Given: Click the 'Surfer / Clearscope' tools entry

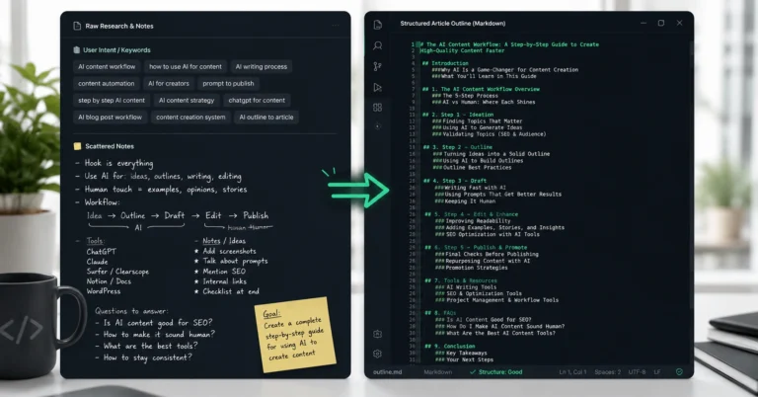Looking at the screenshot, I should click(117, 272).
